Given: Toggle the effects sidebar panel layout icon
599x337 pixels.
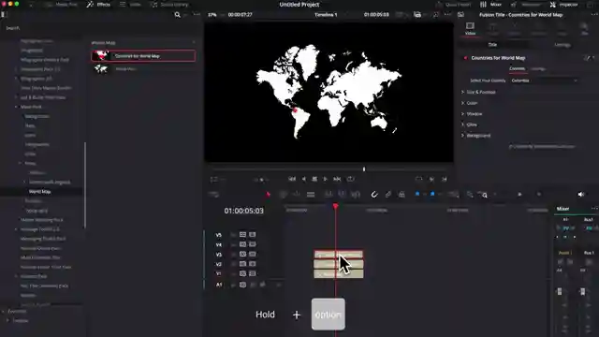Looking at the screenshot, I should coord(4,14).
